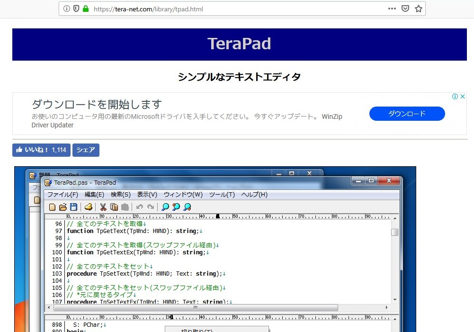Click the Find next magnifier icon
This screenshot has width=474, height=332.
187,207
